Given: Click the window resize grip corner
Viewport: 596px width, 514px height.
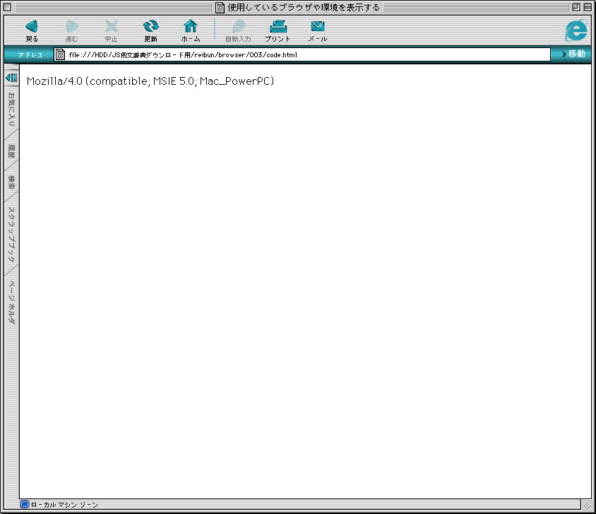Looking at the screenshot, I should tap(587, 505).
